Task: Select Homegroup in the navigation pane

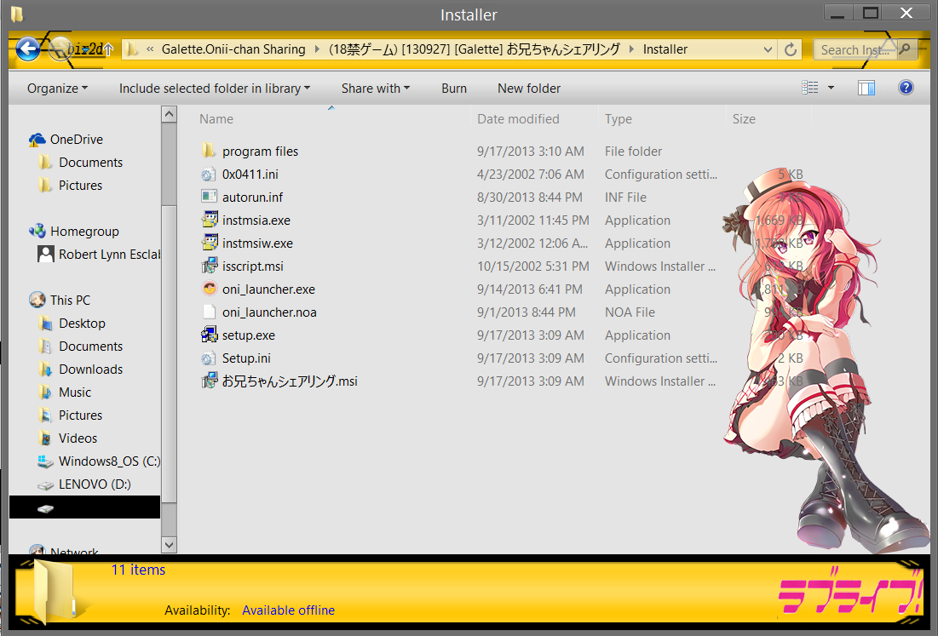Action: [x=73, y=232]
